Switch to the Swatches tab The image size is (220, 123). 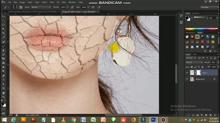click(196, 13)
